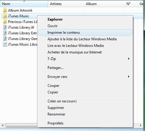Sort by the Nom column header
The height and width of the screenshot is (131, 145).
point(24,4)
